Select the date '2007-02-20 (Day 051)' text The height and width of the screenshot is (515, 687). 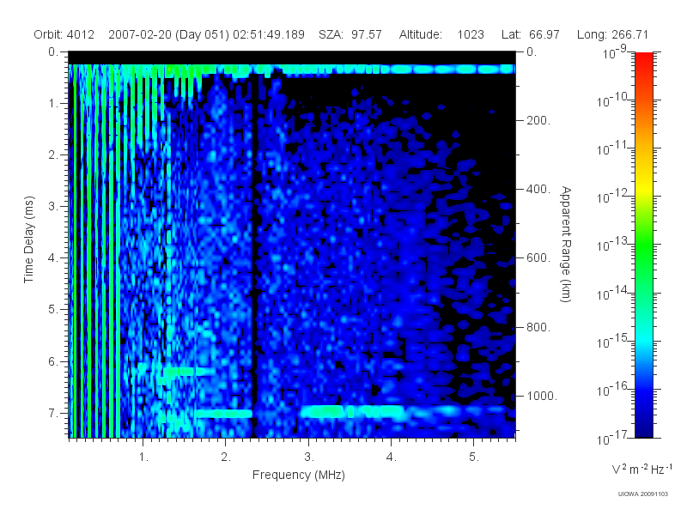[168, 34]
